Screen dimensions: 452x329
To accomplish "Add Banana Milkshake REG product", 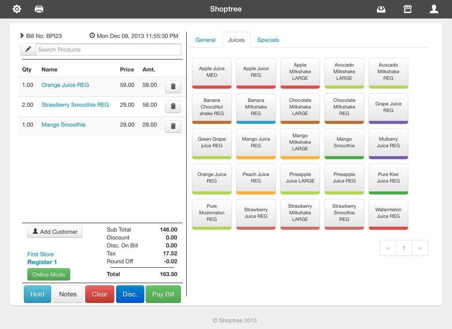I will click(256, 108).
